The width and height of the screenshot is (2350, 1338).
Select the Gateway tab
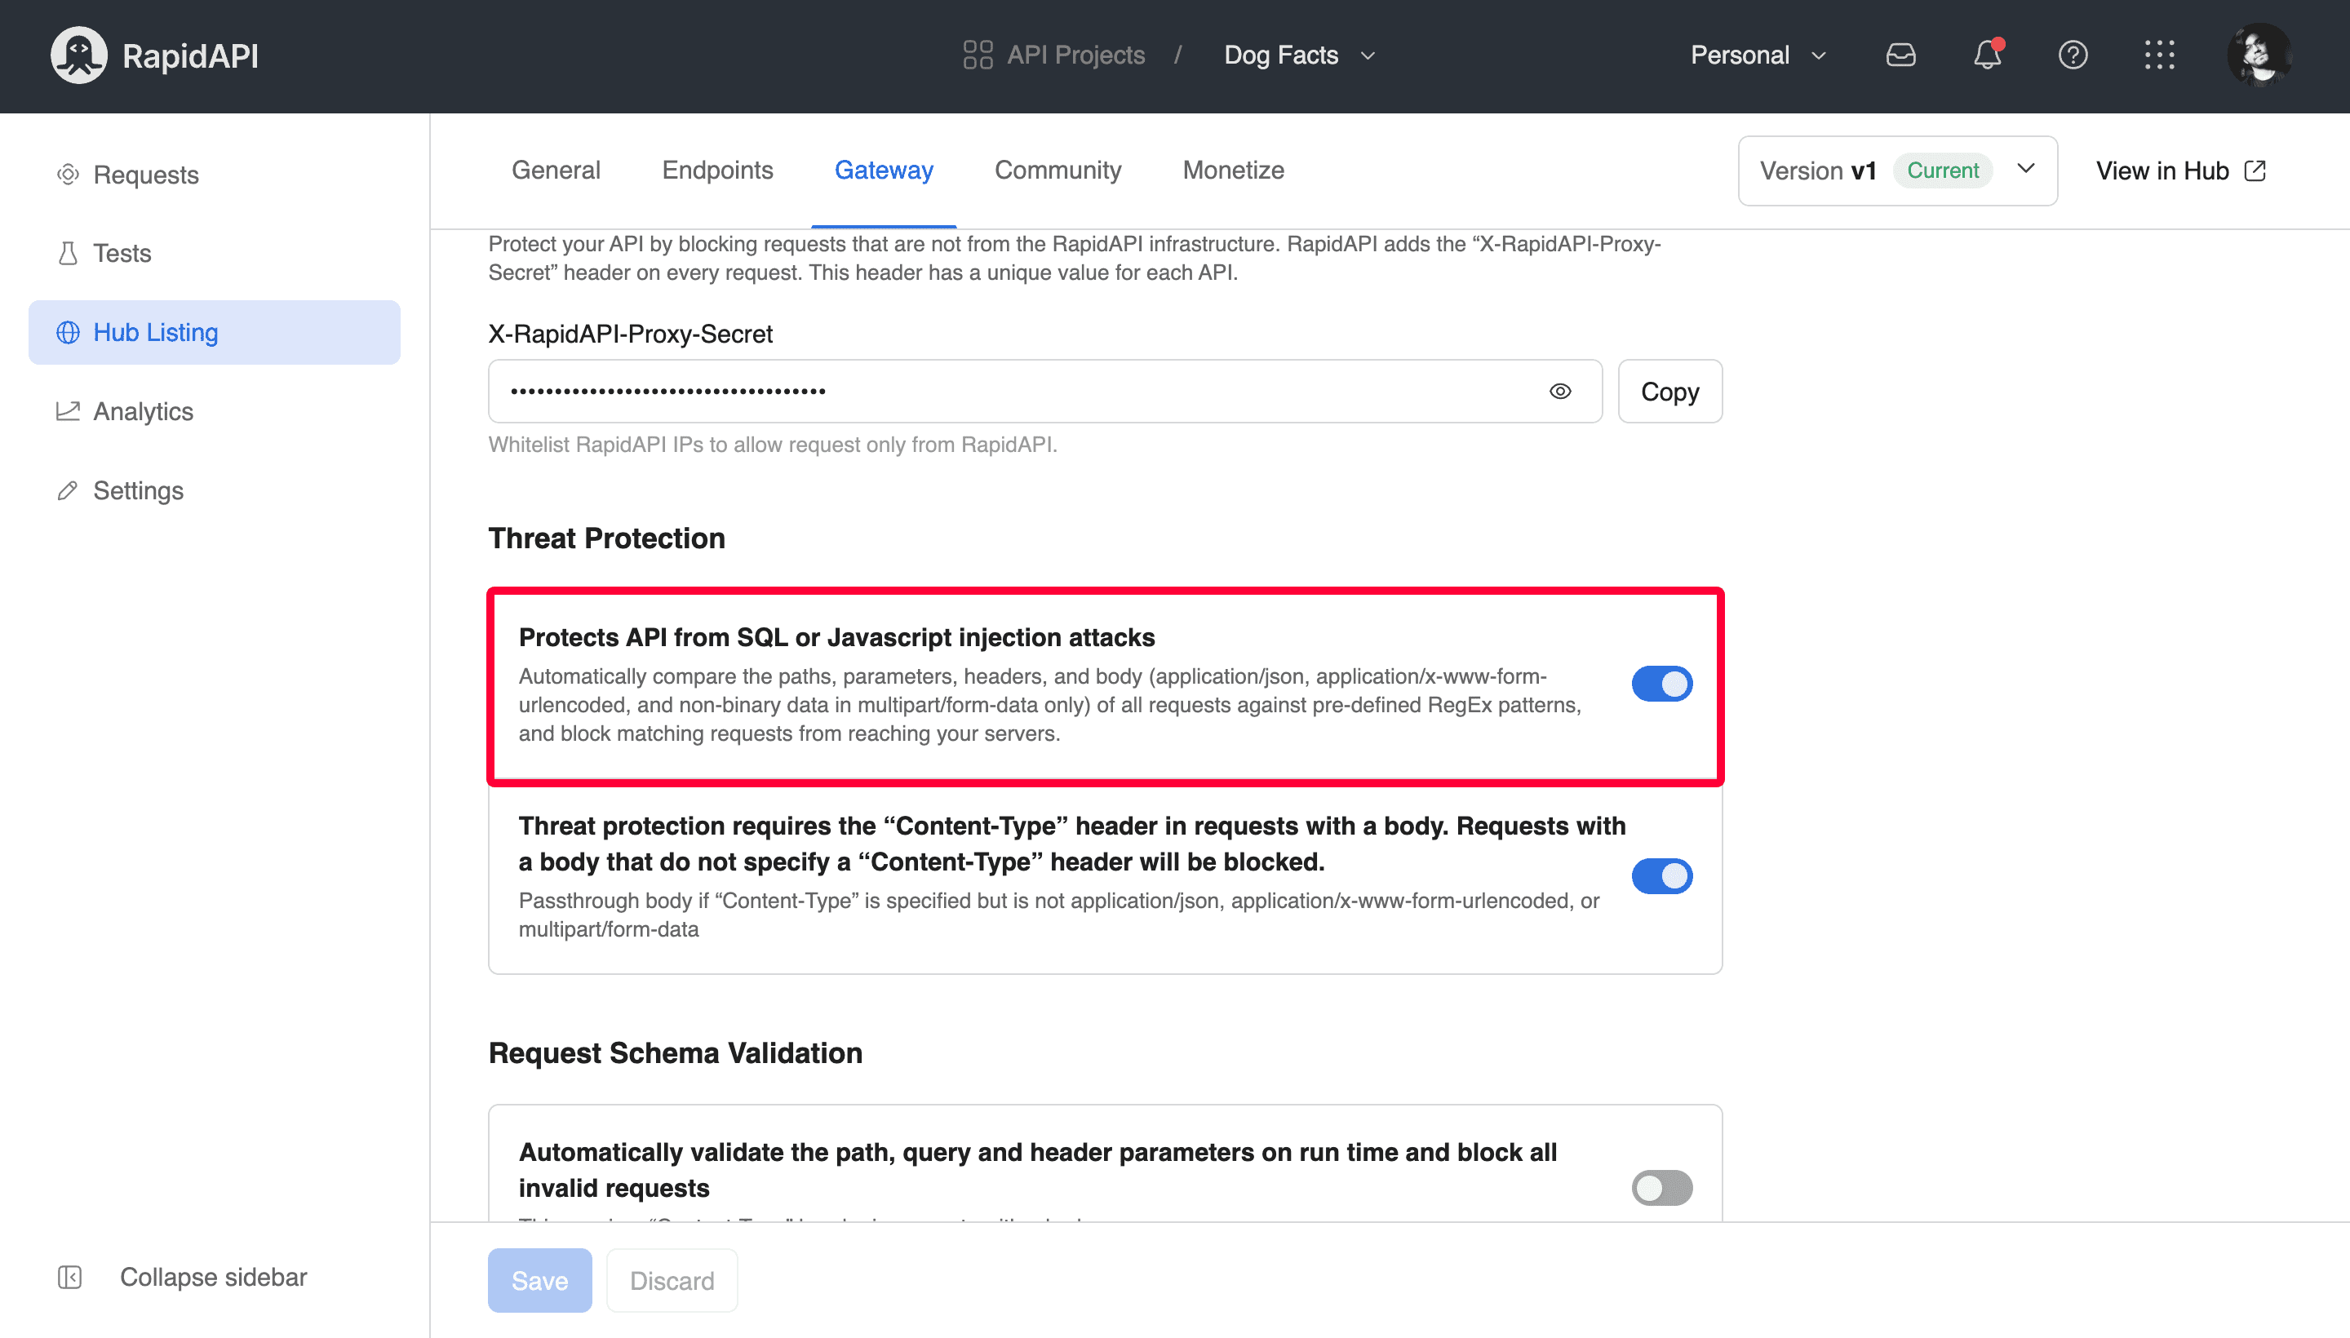[x=883, y=170]
